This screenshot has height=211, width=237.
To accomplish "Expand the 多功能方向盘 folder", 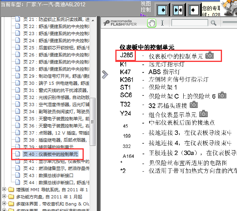I will (5, 197).
